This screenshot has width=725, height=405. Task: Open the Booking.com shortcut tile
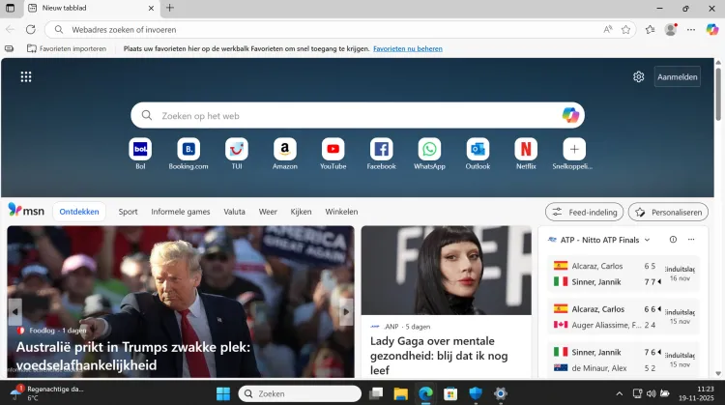[188, 150]
